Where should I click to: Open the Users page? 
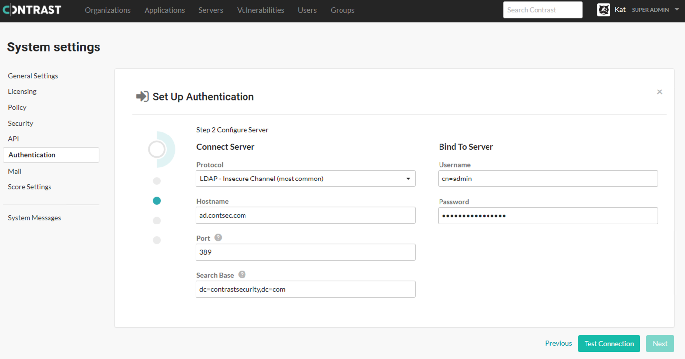coord(307,10)
